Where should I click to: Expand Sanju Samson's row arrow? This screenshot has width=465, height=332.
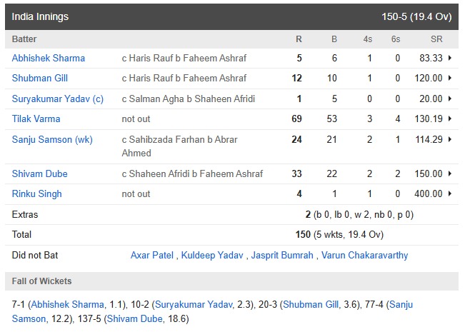(450, 139)
